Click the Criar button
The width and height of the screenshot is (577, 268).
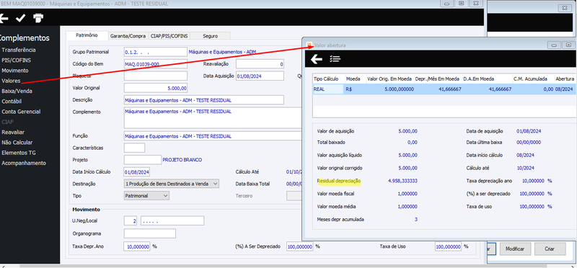(550, 249)
